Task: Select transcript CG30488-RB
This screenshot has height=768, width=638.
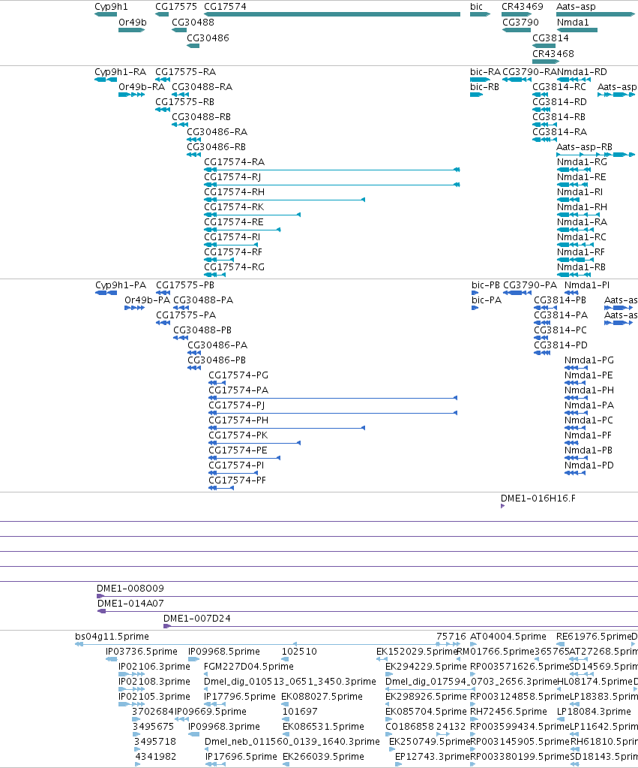Action: 180,125
